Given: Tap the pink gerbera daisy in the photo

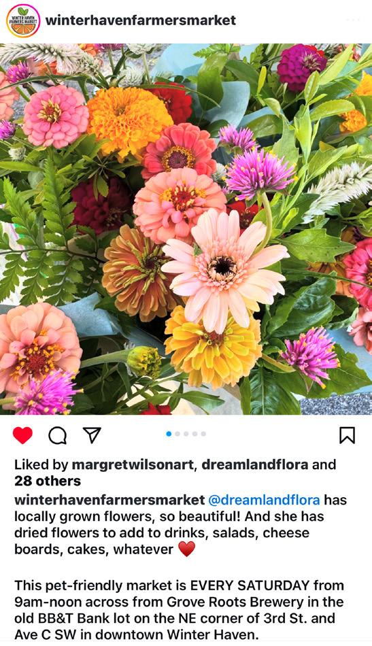Looking at the screenshot, I should click(x=224, y=268).
